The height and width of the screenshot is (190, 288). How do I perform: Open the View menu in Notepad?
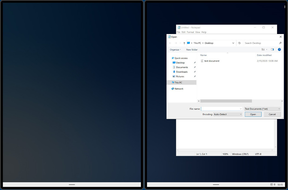tap(198, 32)
